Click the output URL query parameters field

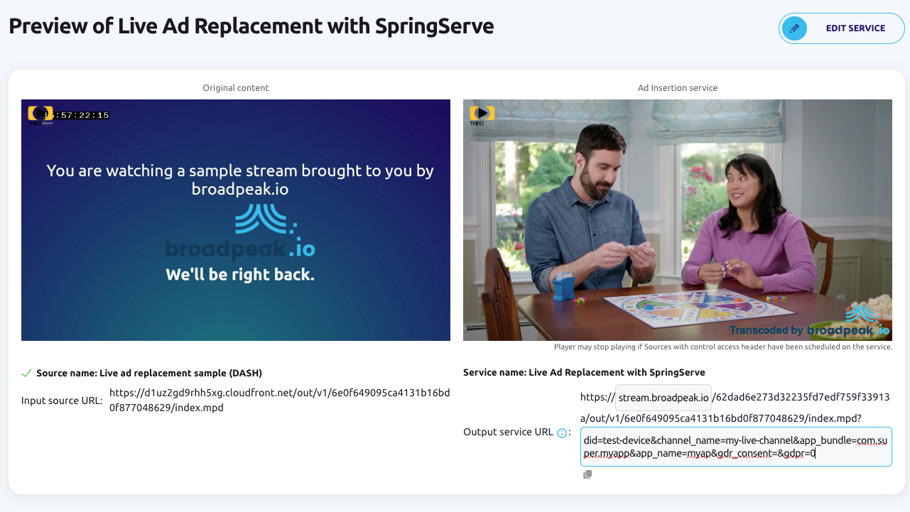[x=736, y=447]
